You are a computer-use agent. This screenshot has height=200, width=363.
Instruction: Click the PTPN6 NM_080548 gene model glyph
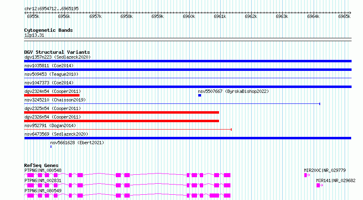click(x=127, y=175)
